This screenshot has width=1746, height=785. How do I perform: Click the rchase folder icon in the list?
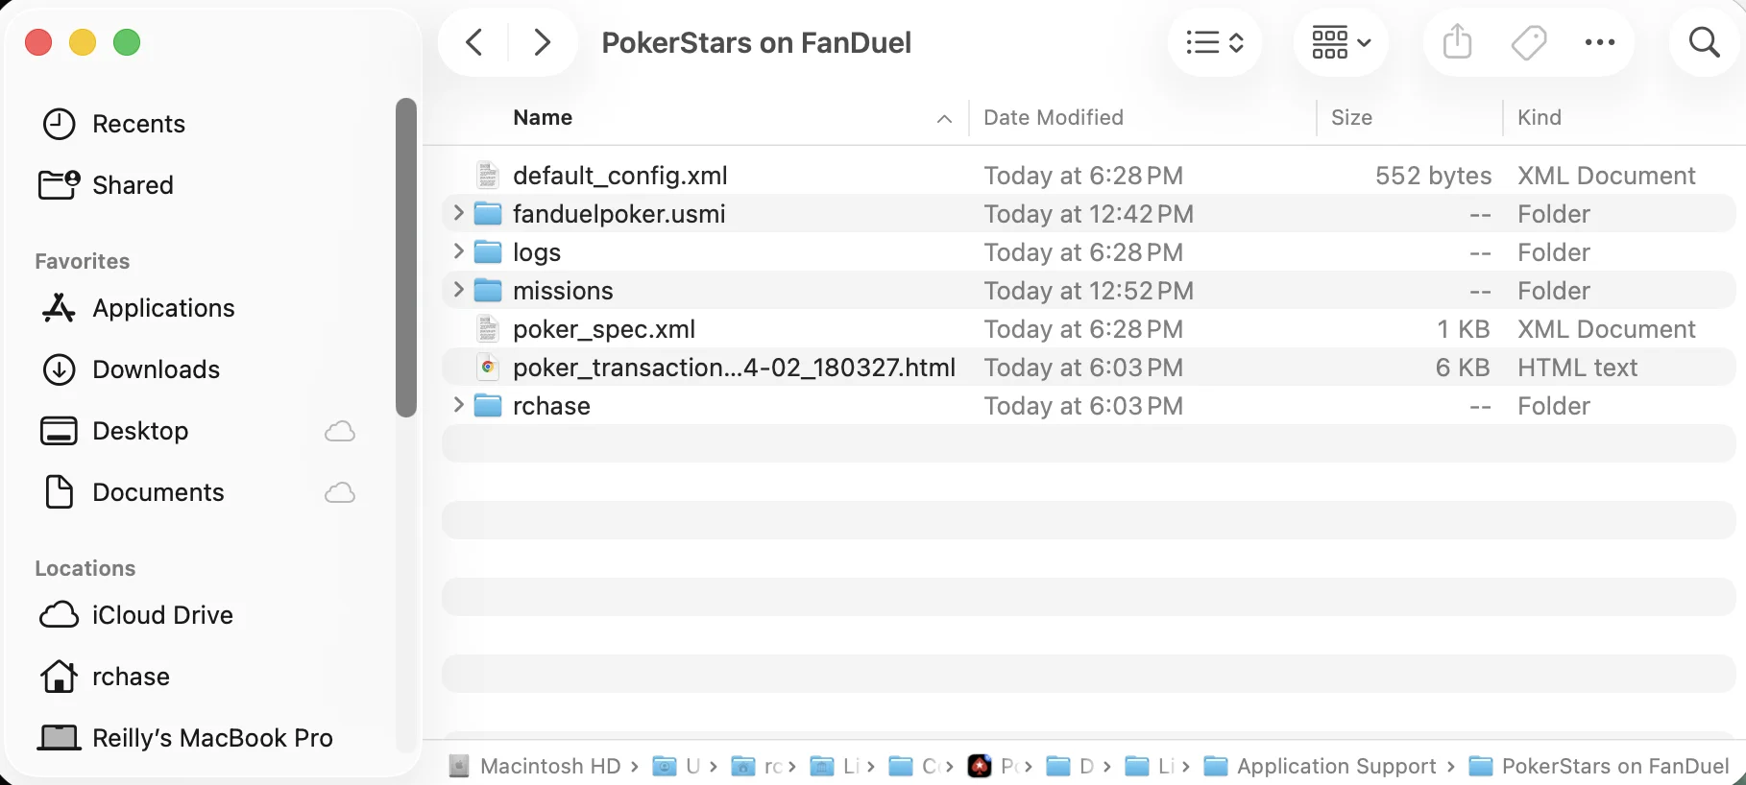click(488, 405)
